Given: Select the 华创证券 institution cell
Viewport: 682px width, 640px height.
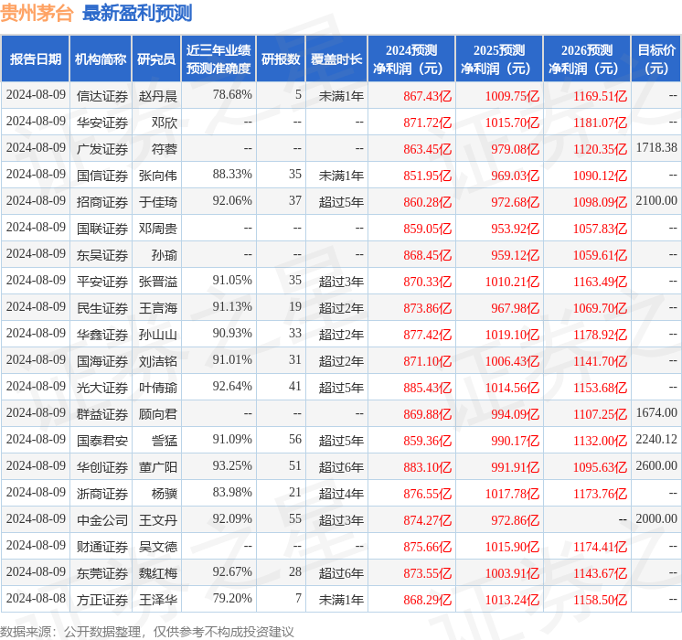Looking at the screenshot, I should click(x=102, y=467).
